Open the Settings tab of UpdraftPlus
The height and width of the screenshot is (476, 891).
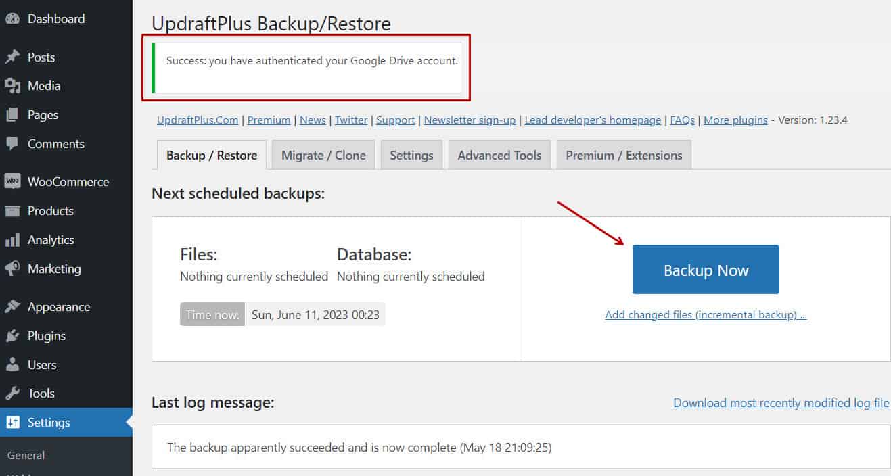click(x=411, y=155)
